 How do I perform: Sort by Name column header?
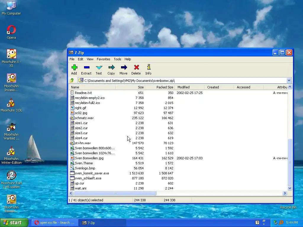92,87
